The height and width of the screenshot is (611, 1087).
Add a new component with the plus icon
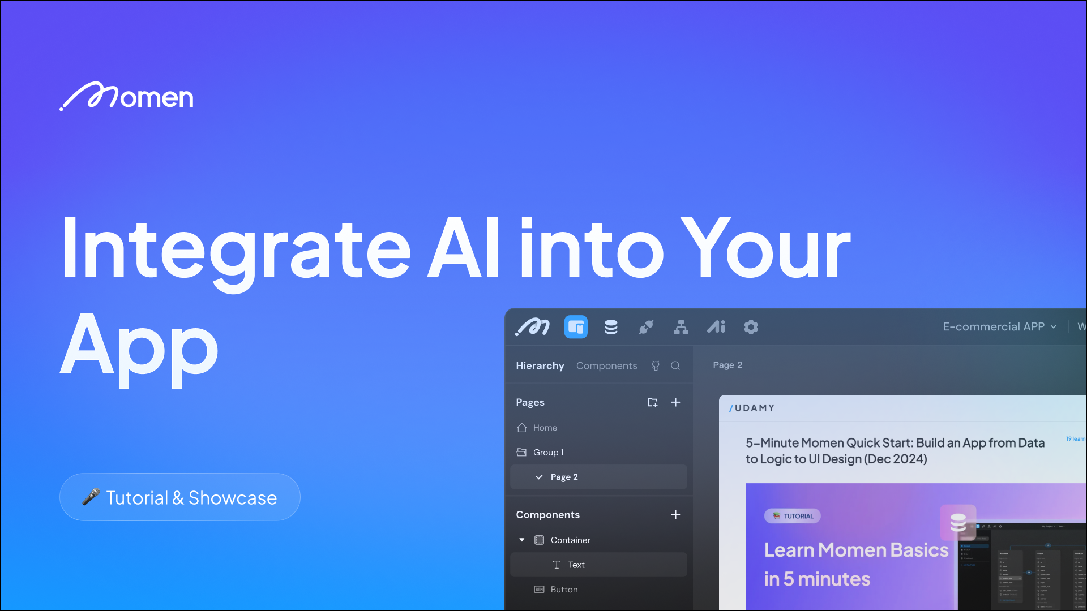675,515
